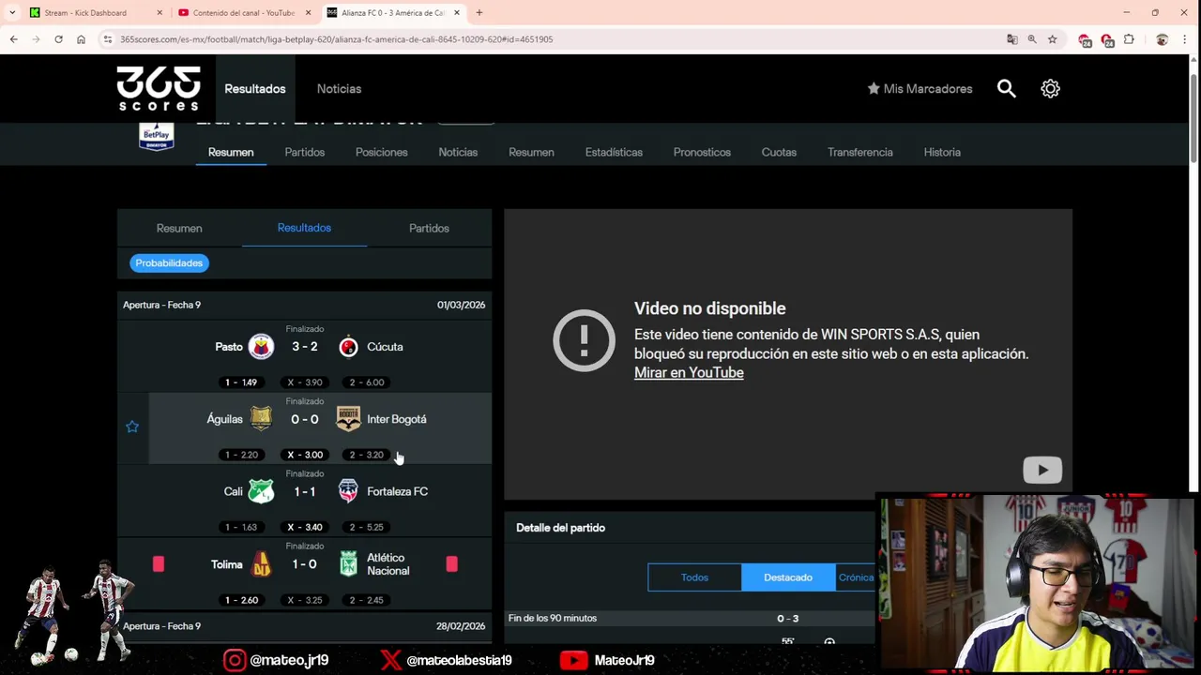Viewport: 1201px width, 675px height.
Task: Click the Pasto team crest
Action: click(x=261, y=347)
